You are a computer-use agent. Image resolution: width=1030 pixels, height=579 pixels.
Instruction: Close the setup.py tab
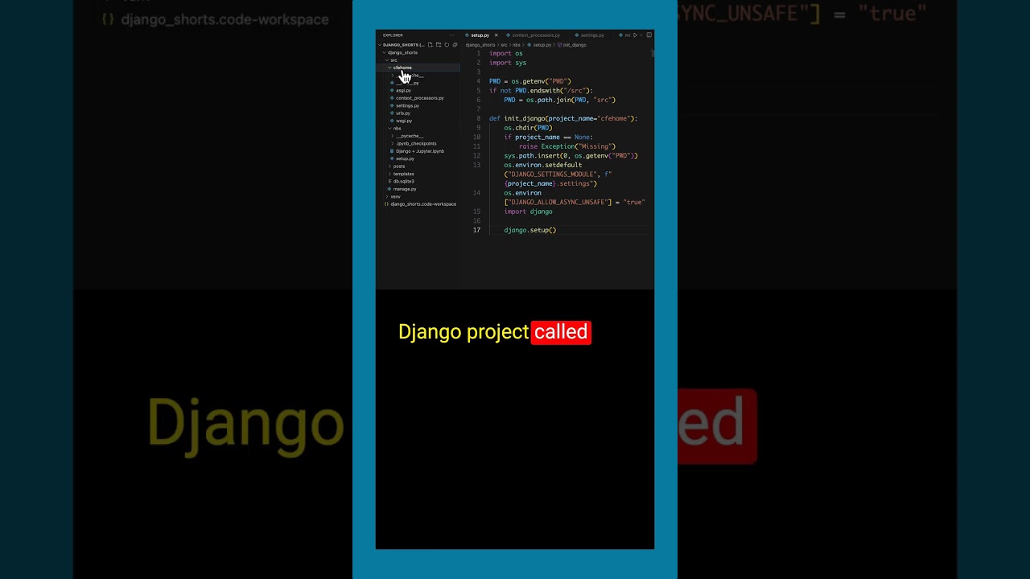coord(496,35)
